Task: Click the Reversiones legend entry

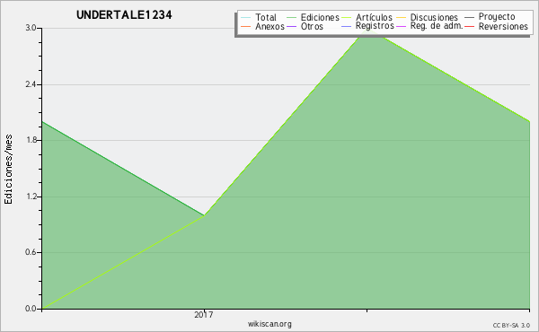Action: (497, 26)
